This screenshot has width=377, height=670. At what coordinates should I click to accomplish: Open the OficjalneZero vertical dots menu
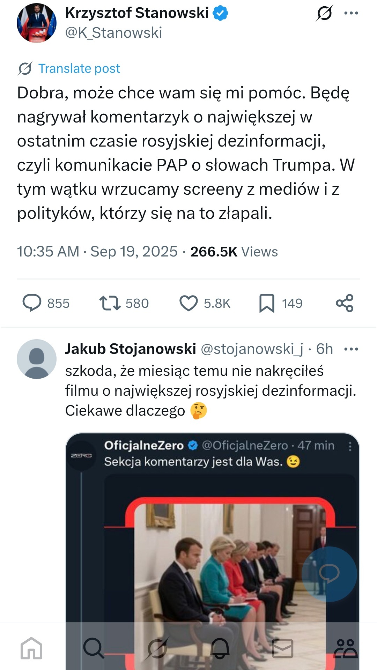pyautogui.click(x=350, y=446)
